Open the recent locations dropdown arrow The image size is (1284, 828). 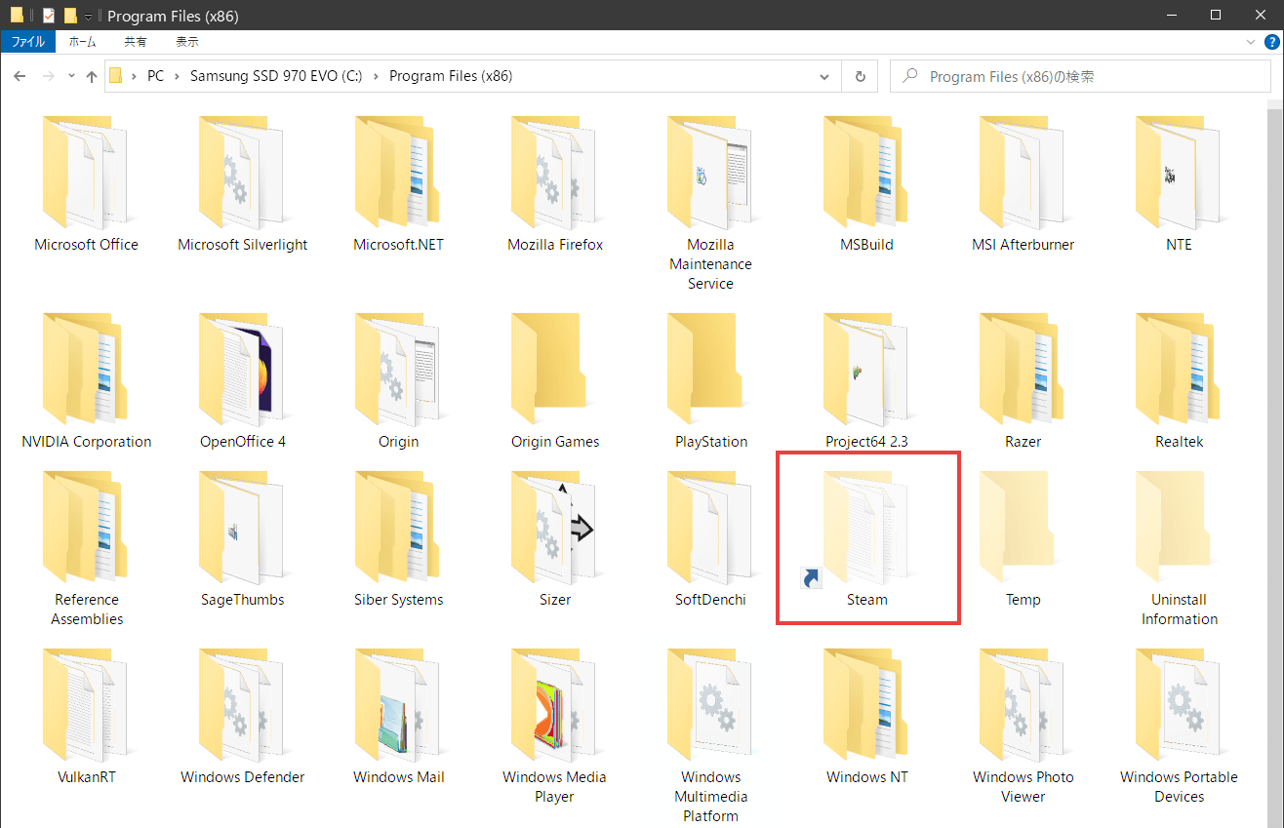tap(71, 76)
